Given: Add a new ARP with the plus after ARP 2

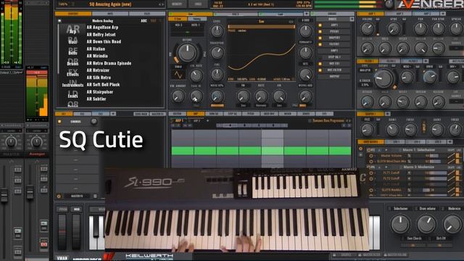Looking at the screenshot, I should point(208,121).
